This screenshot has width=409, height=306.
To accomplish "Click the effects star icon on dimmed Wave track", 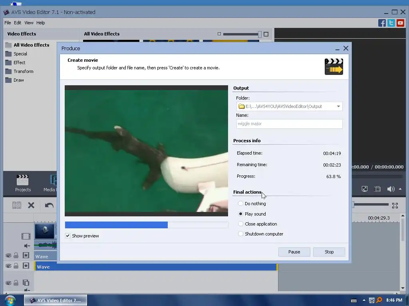I will click(26, 255).
